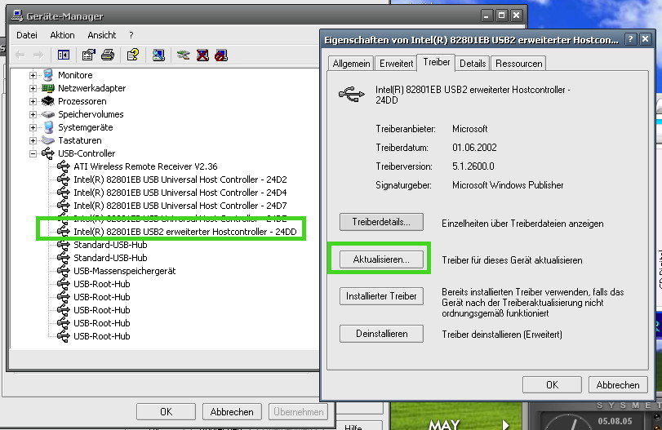The height and width of the screenshot is (430, 662).
Task: Expand the Systemgeräte node
Action: click(33, 128)
